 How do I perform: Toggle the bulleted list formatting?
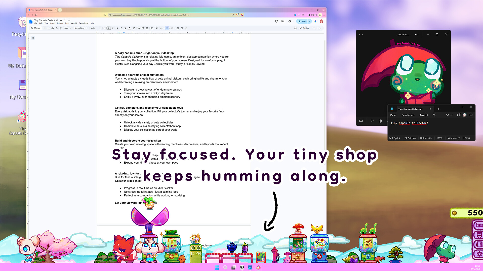(167, 28)
